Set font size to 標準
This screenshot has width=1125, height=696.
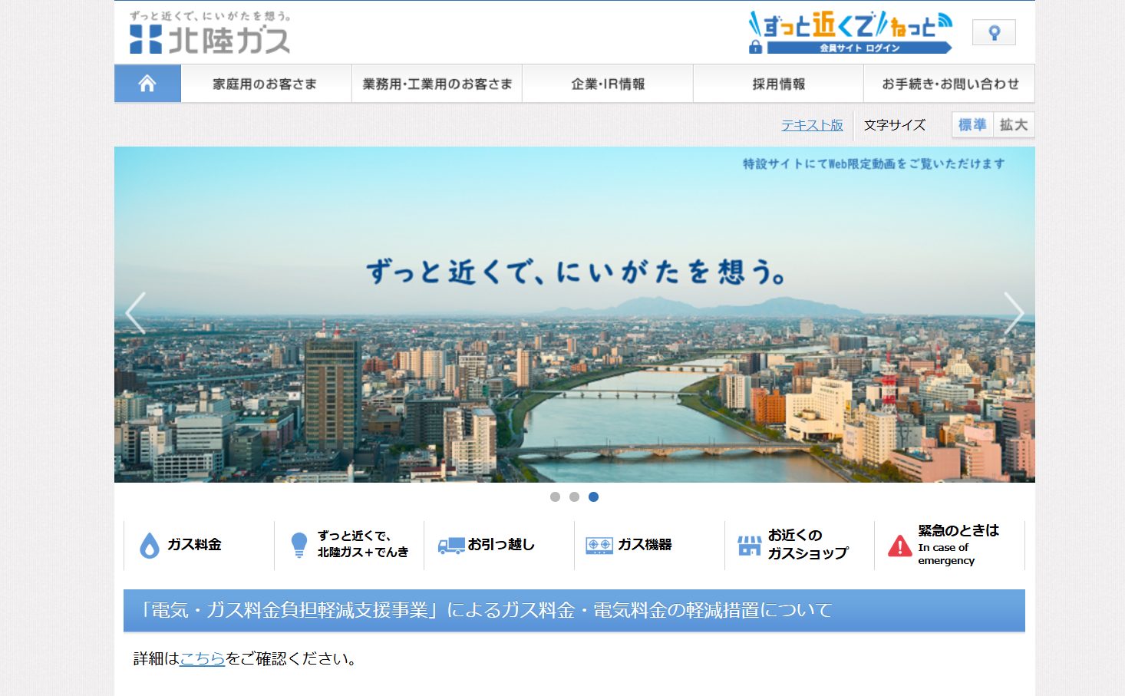(x=972, y=124)
